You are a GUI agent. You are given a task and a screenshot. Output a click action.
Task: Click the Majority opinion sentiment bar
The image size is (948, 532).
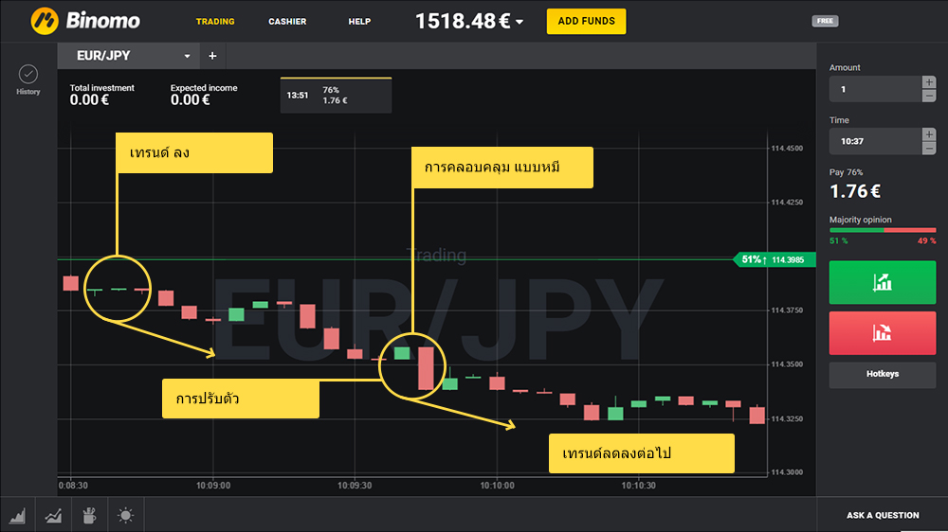pos(882,231)
